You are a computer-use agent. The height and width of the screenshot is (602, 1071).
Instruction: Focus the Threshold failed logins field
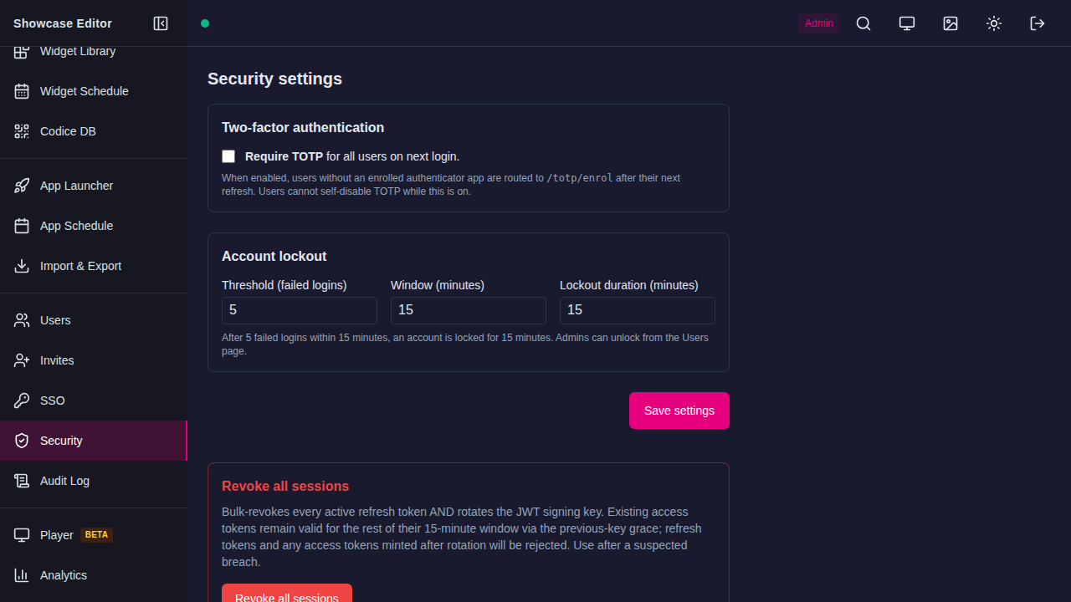[300, 310]
